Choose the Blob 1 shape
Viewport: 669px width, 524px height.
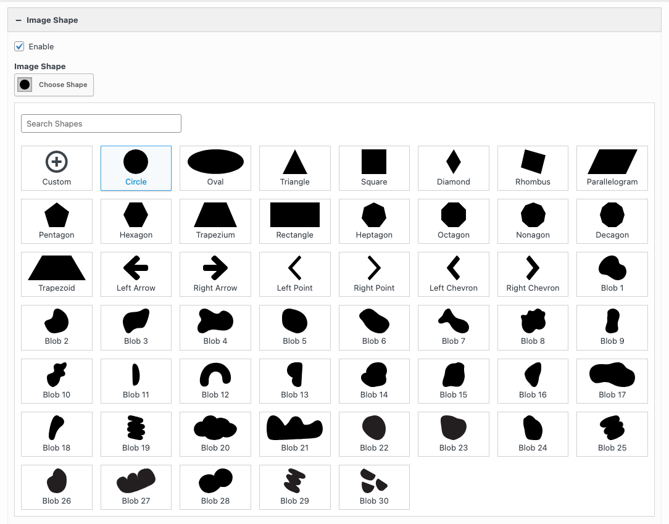(x=612, y=275)
